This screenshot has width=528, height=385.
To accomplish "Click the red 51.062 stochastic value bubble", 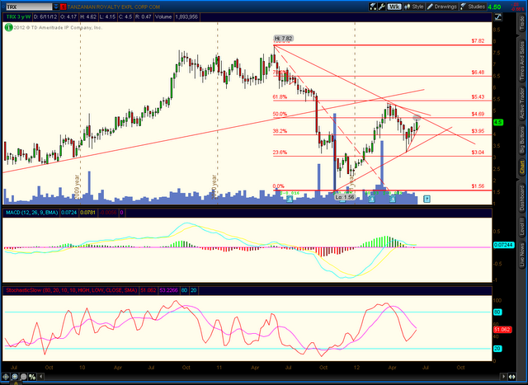I will click(x=502, y=330).
